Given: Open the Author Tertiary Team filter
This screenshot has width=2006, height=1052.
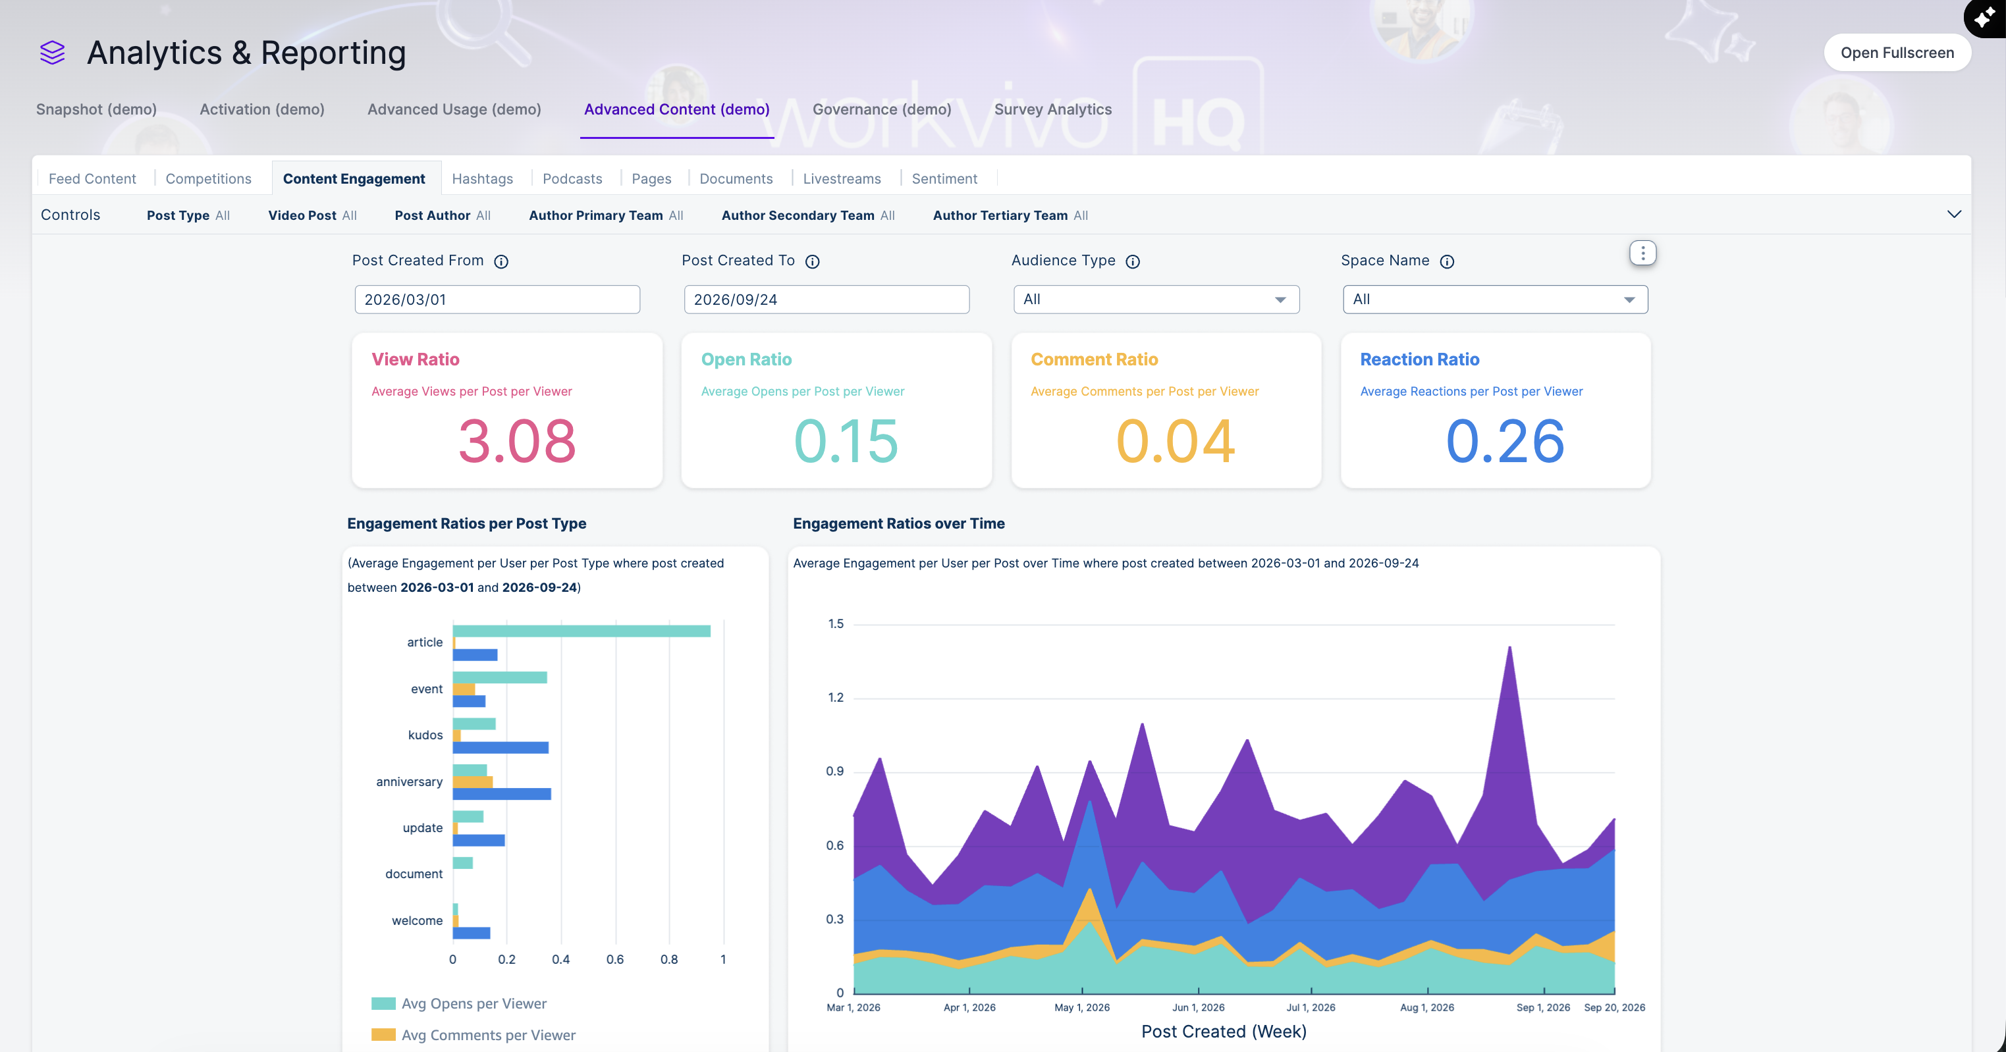Looking at the screenshot, I should [1010, 216].
